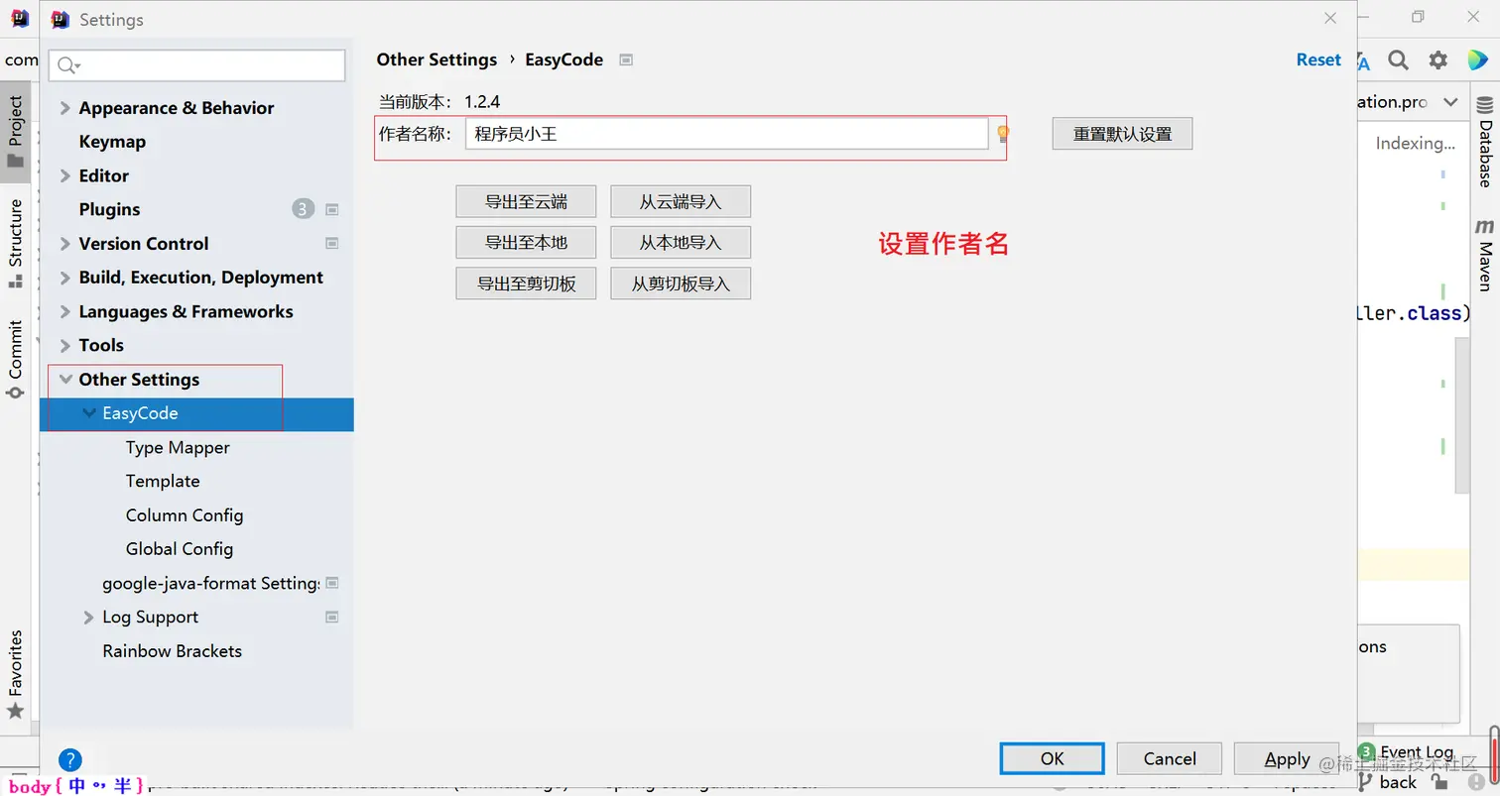Open the Event Log in status bar
Image resolution: width=1500 pixels, height=796 pixels.
[1406, 752]
